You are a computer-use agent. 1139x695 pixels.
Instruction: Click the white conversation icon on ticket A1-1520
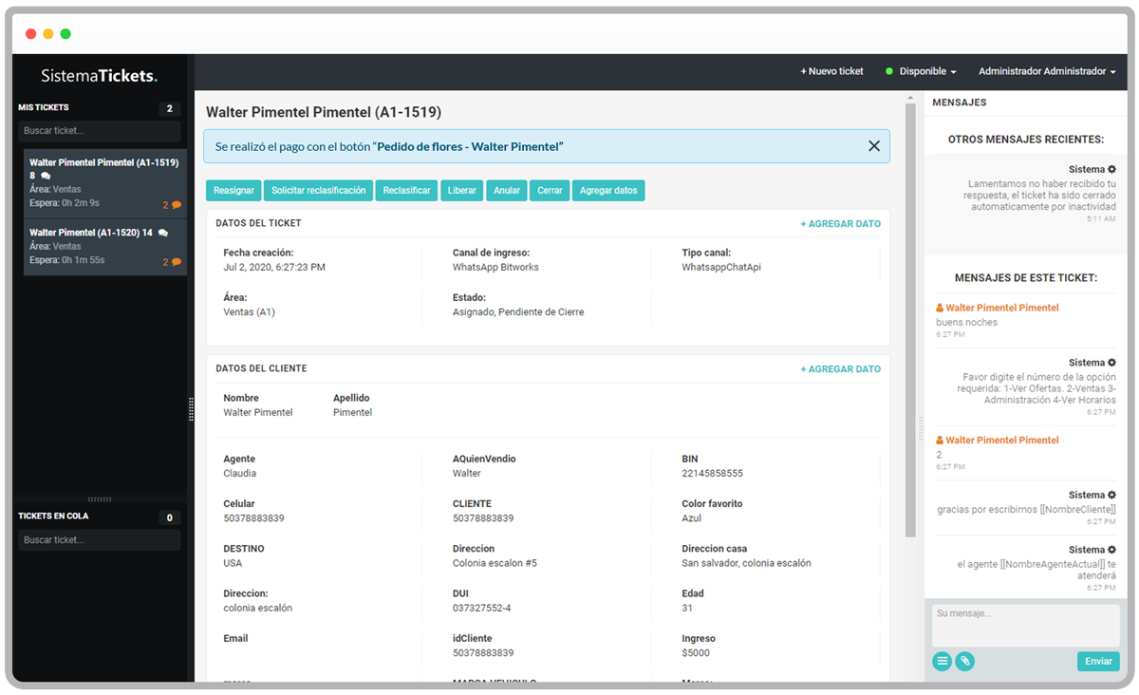pos(163,233)
